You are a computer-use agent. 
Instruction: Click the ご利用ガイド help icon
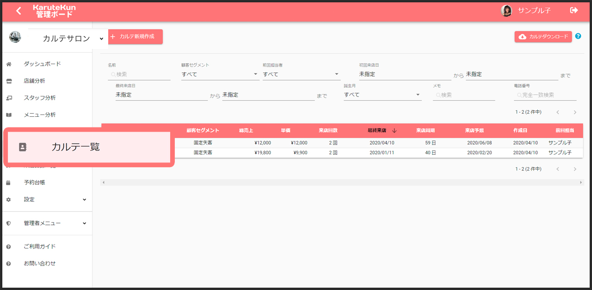tap(8, 247)
